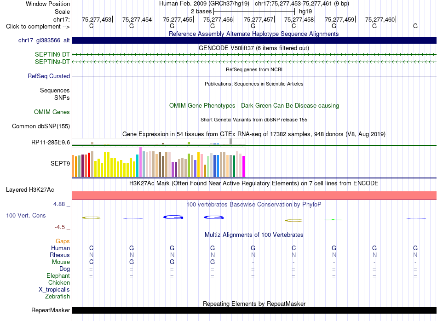Select the pink Layered H3K27Ac signal band
Image resolution: width=437 pixels, height=321 pixels.
pos(254,195)
